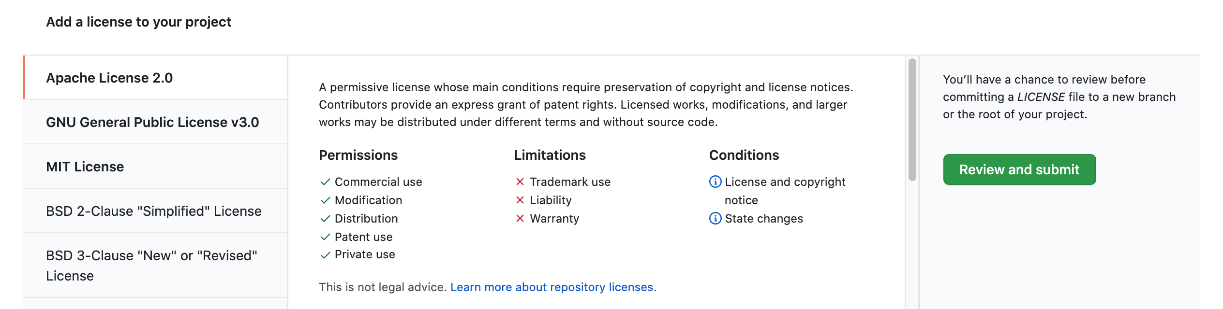This screenshot has height=309, width=1223.
Task: Click the red X icon beside Liability
Action: (520, 200)
